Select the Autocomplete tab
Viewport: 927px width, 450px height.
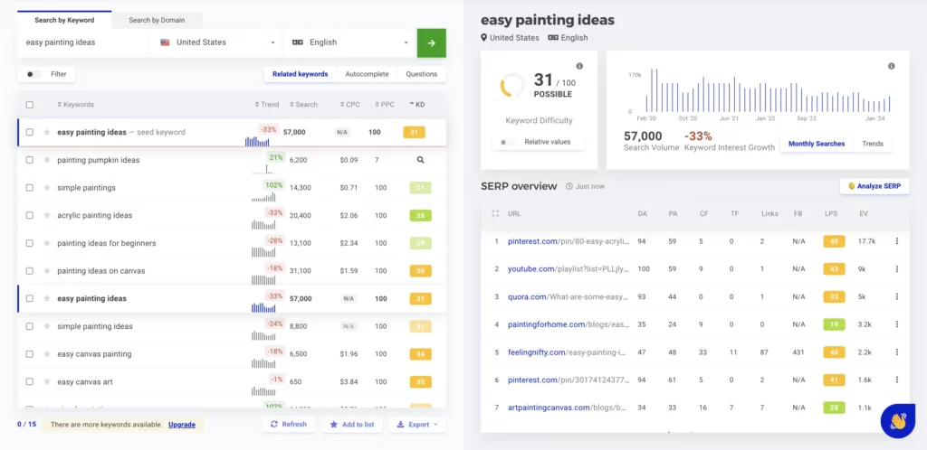tap(368, 74)
